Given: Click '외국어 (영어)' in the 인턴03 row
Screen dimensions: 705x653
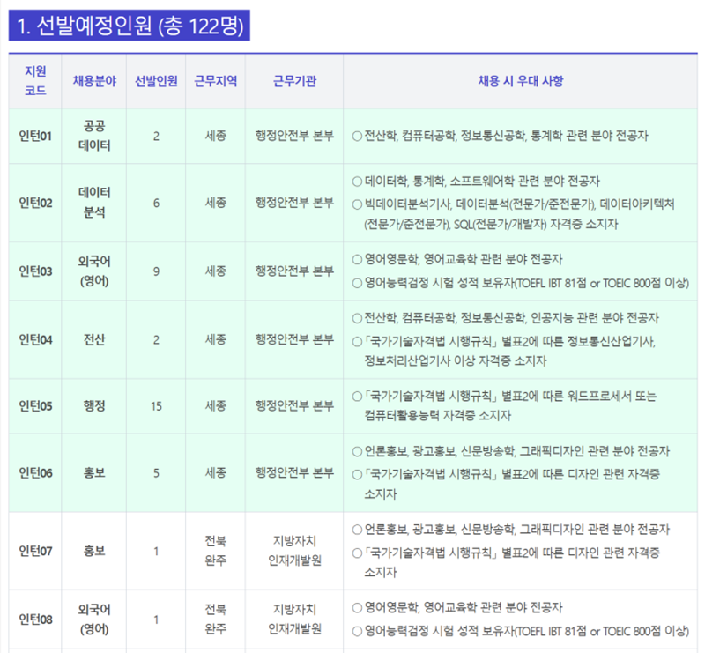Looking at the screenshot, I should 94,271.
